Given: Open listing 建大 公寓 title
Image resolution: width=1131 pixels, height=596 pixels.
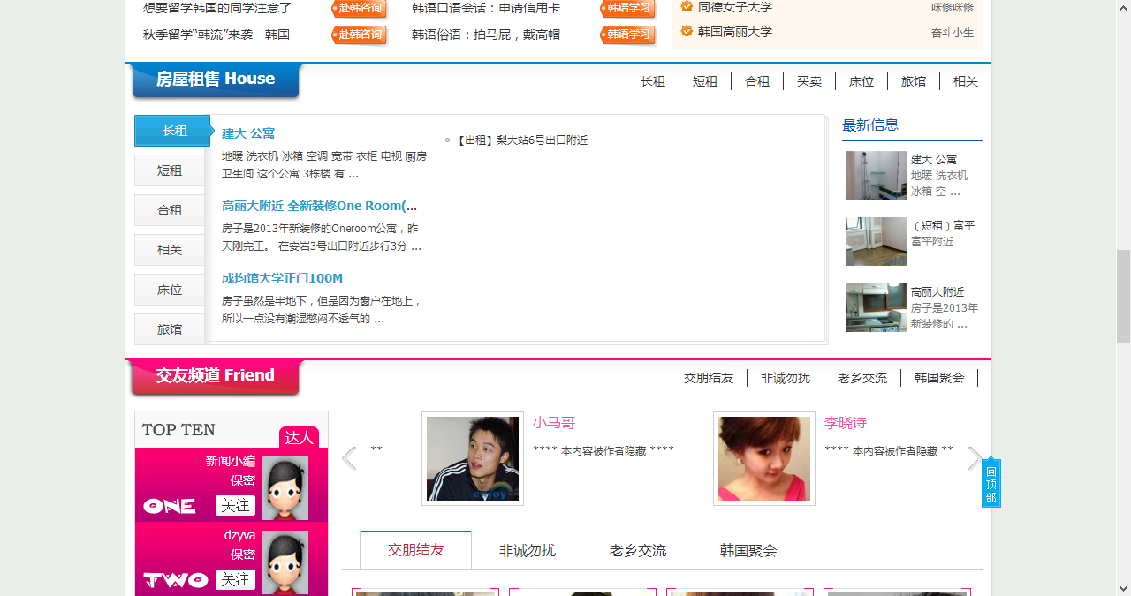Looking at the screenshot, I should tap(248, 133).
